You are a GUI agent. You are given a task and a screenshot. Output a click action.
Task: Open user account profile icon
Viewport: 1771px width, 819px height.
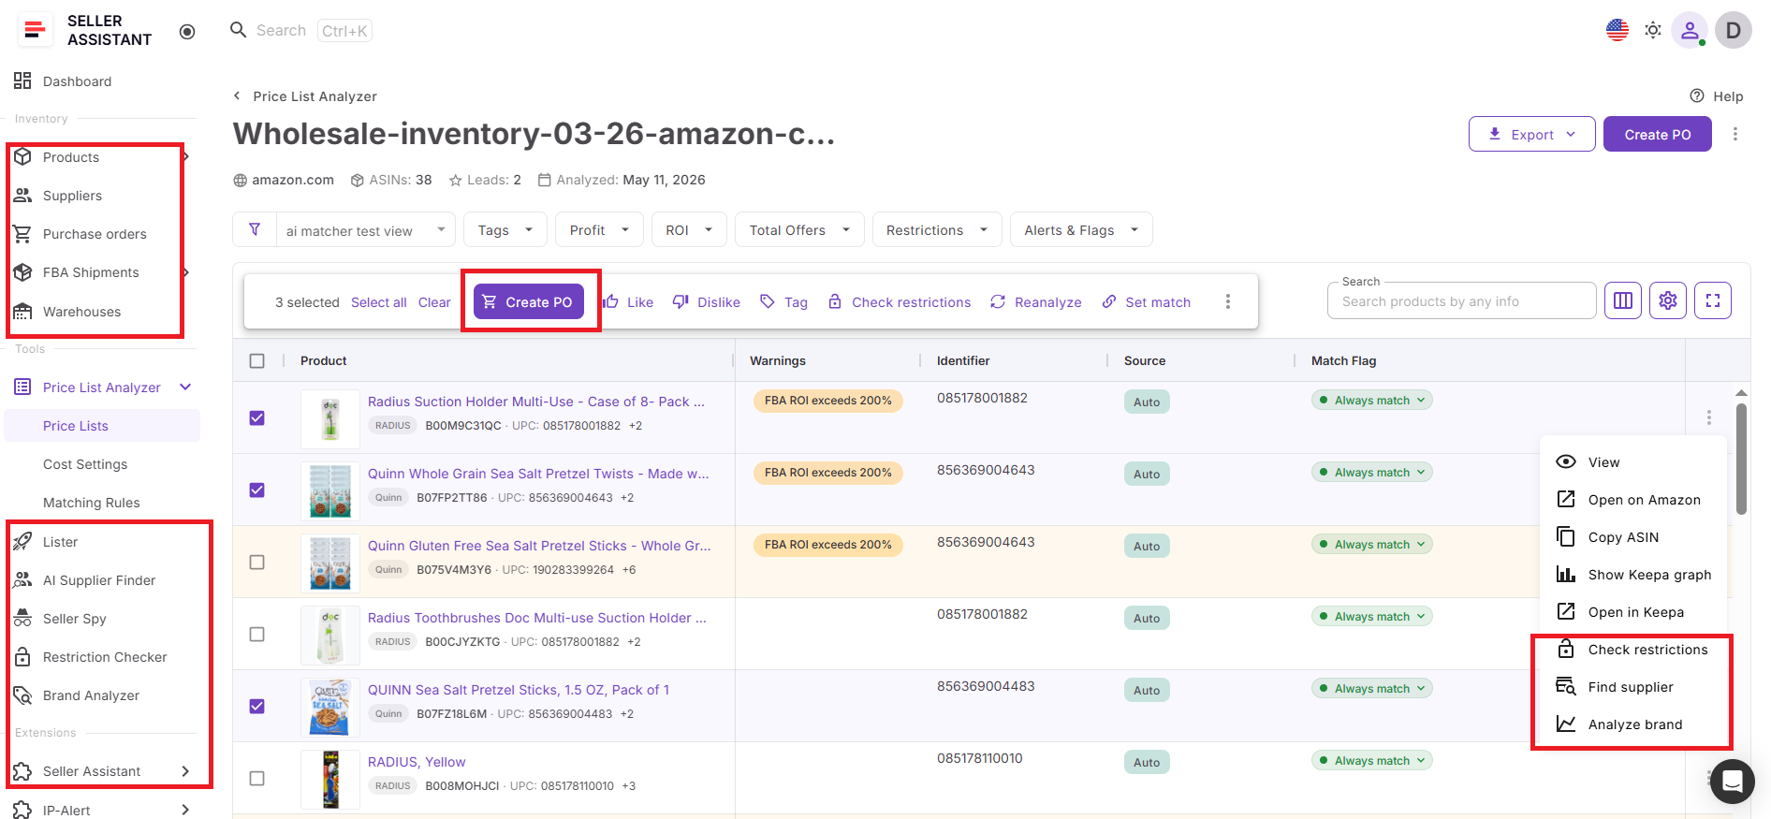1690,30
